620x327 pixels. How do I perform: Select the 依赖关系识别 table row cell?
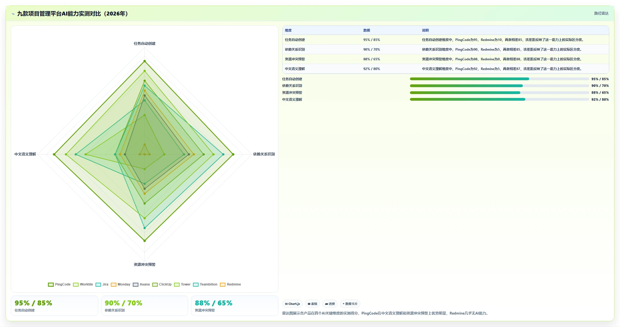point(295,50)
